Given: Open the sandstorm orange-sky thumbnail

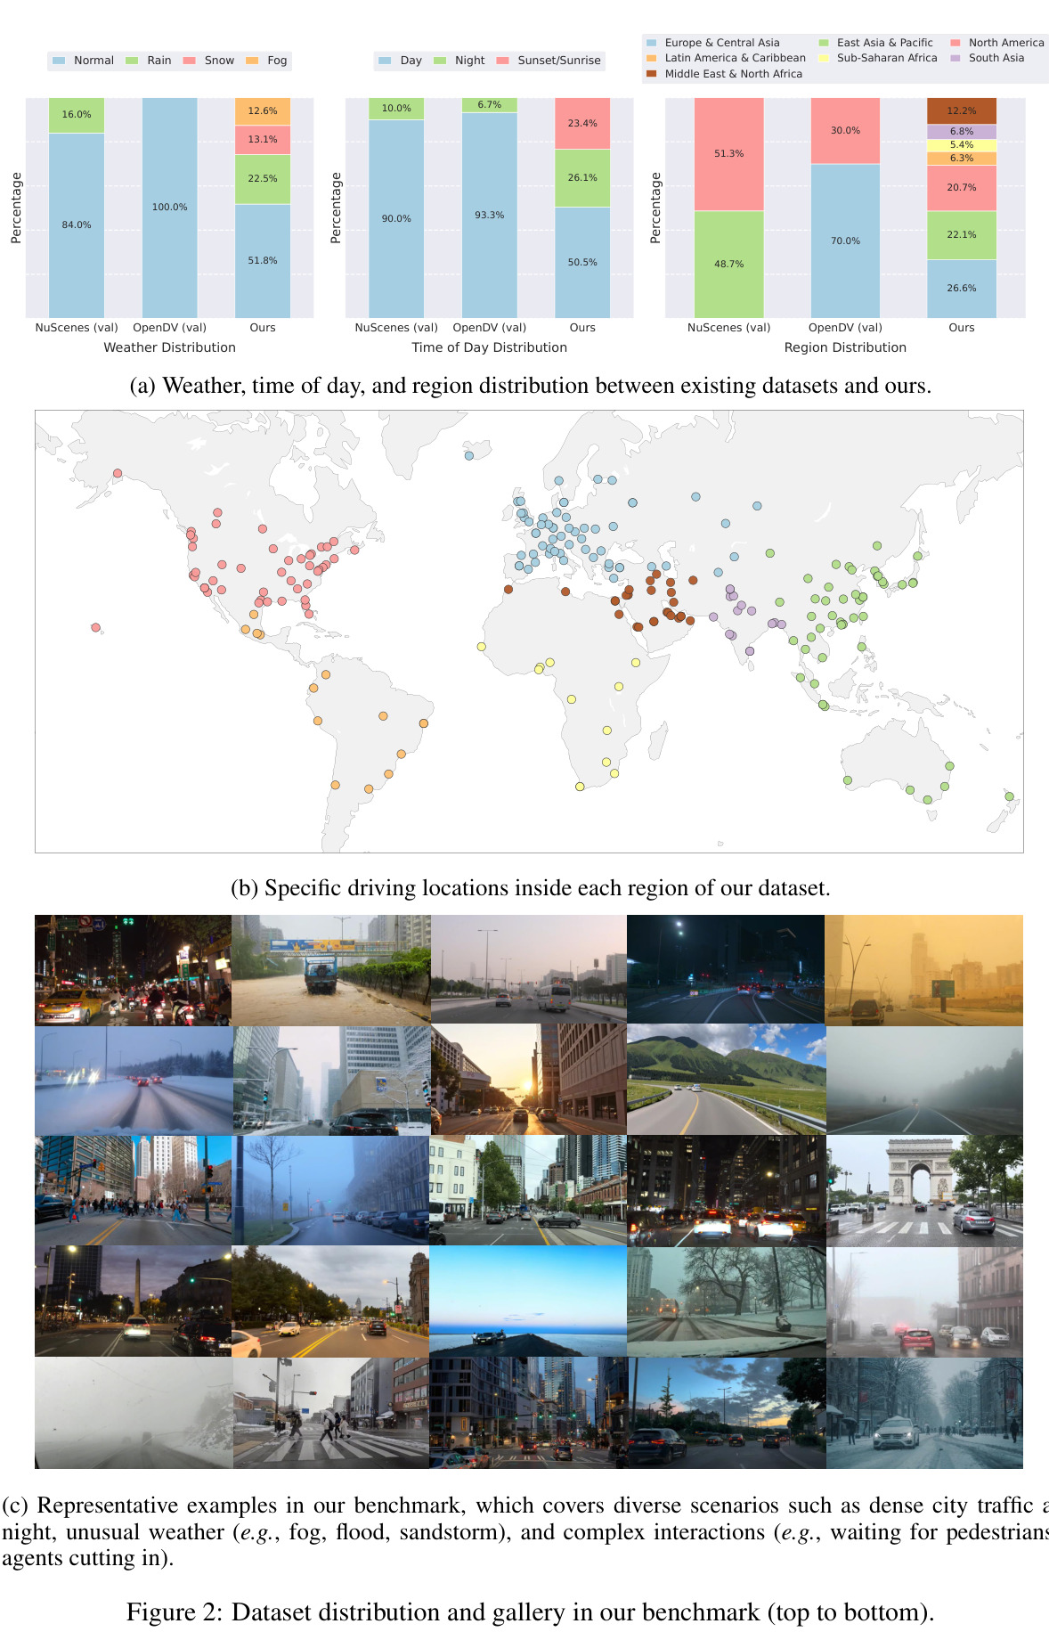Looking at the screenshot, I should (924, 970).
